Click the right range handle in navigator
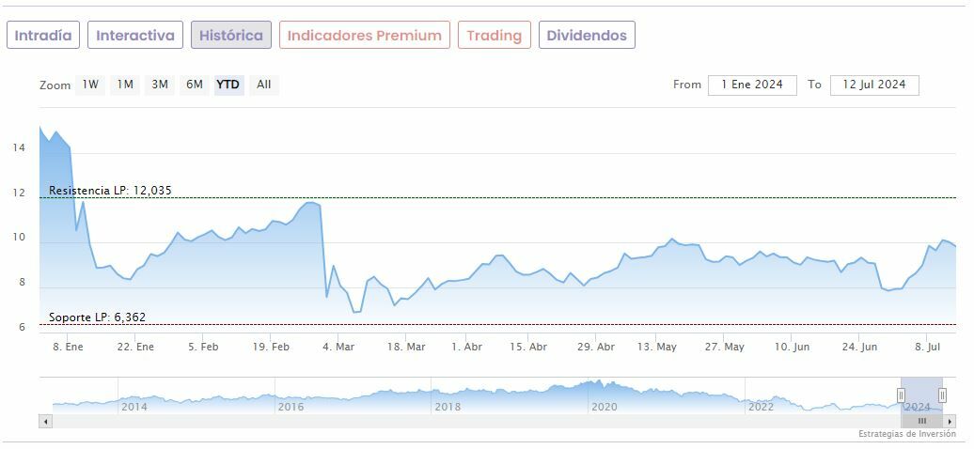Image resolution: width=974 pixels, height=449 pixels. tap(942, 395)
